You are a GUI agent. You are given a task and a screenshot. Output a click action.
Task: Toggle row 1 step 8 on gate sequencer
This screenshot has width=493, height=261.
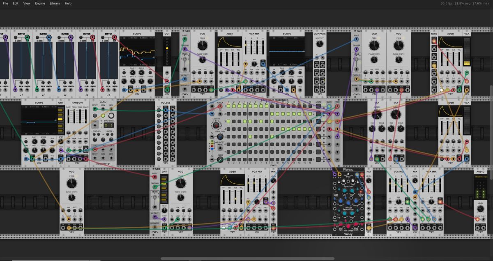tap(267, 106)
